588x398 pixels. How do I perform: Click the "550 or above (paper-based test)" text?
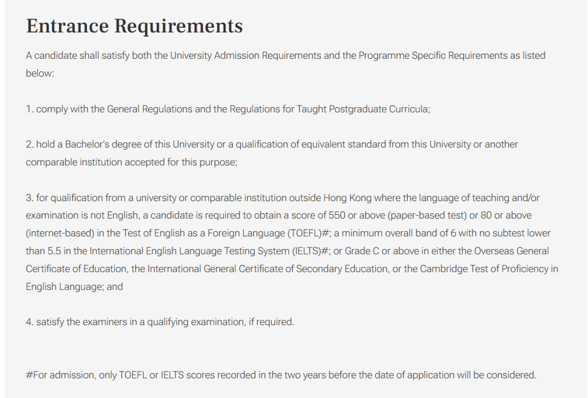click(398, 215)
